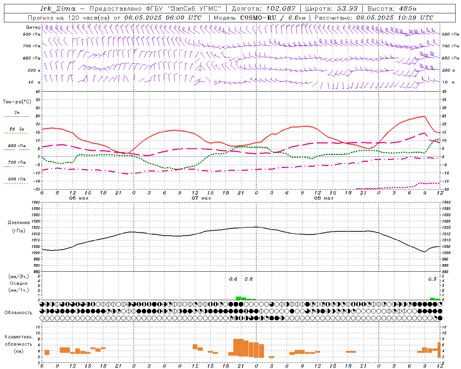Viewport: 461px width, 369px height.
Task: Click the 06 мая date label
Action: (79, 198)
